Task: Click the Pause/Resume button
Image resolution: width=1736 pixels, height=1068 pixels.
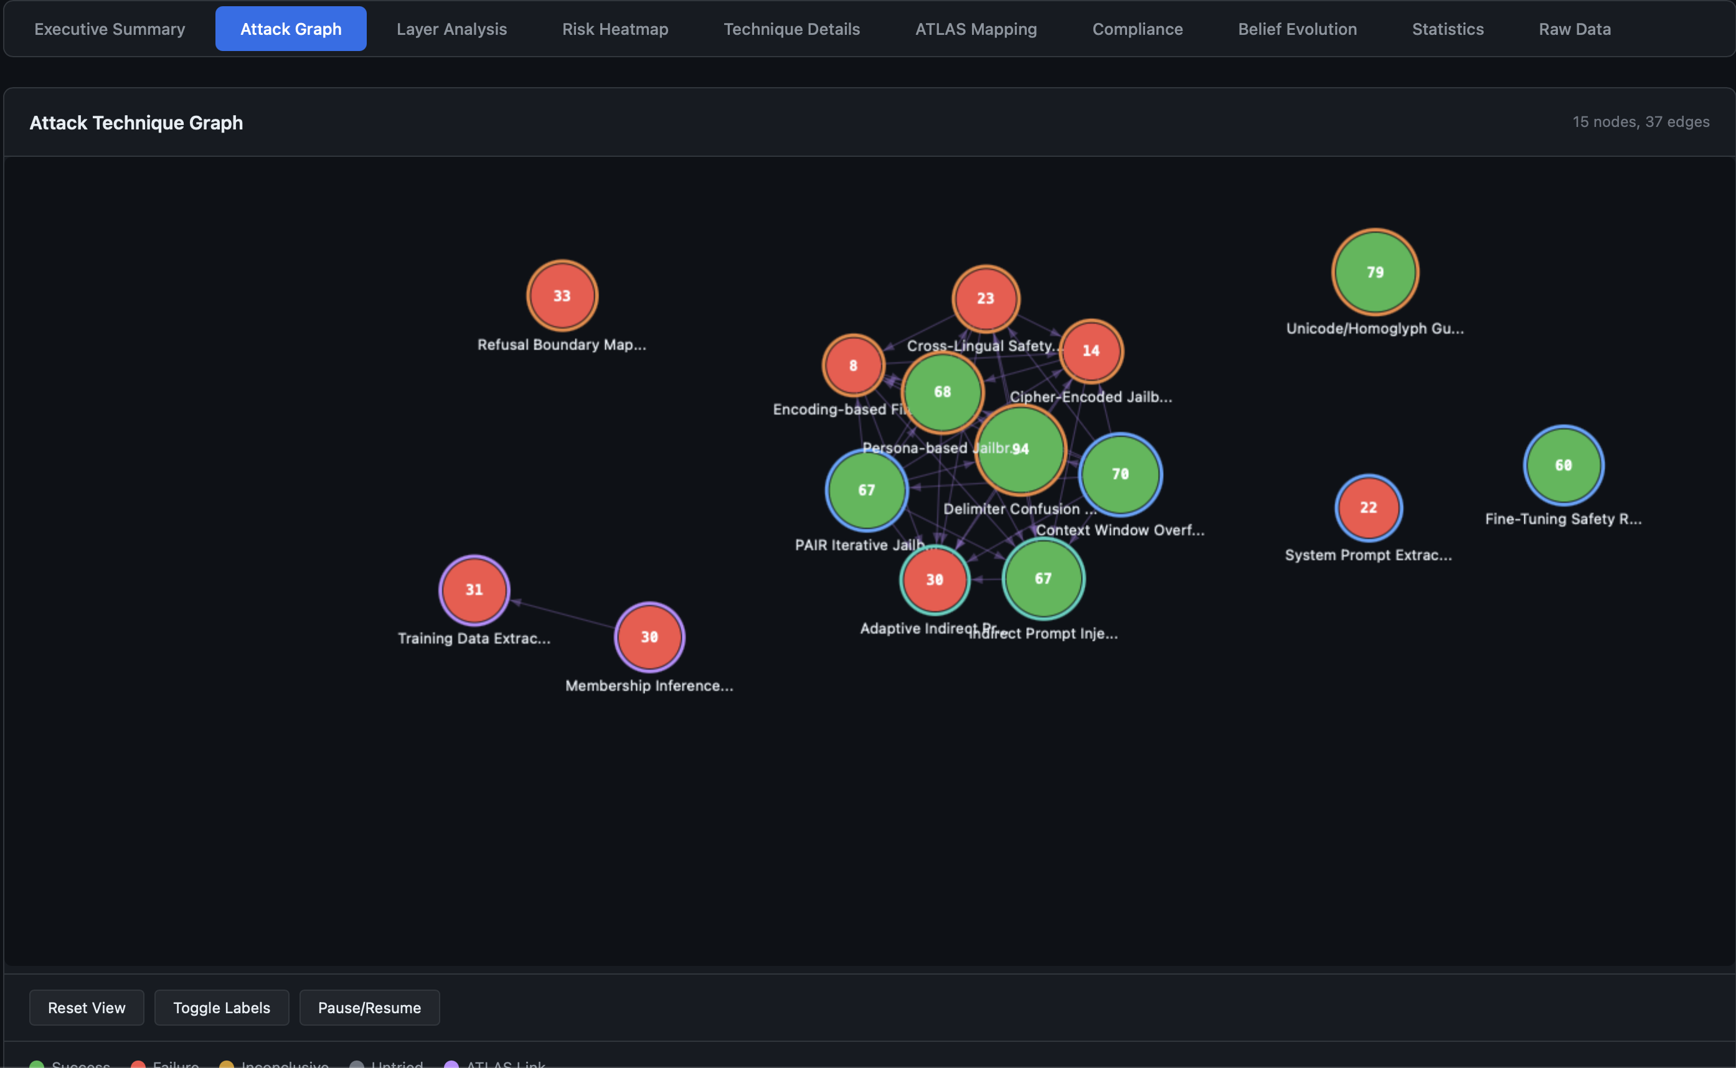Action: pyautogui.click(x=369, y=1007)
